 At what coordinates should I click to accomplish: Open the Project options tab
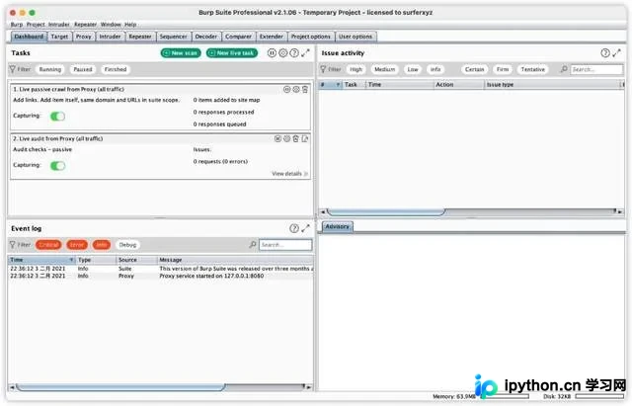click(311, 37)
